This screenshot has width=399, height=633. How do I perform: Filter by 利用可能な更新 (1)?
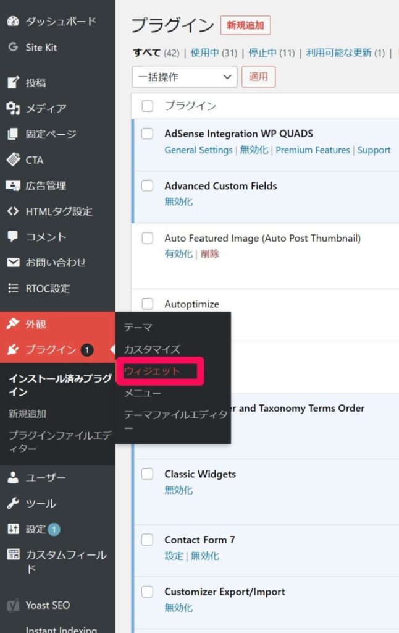pyautogui.click(x=345, y=53)
